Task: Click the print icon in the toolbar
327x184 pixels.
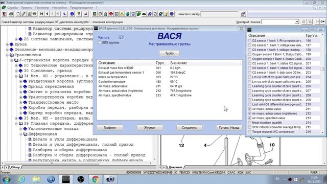Action: (x=11, y=14)
